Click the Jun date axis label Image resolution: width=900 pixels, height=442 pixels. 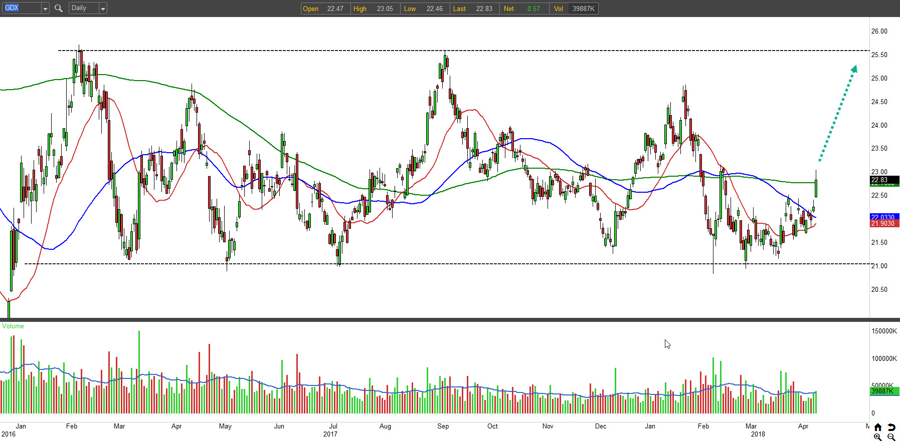coord(279,426)
